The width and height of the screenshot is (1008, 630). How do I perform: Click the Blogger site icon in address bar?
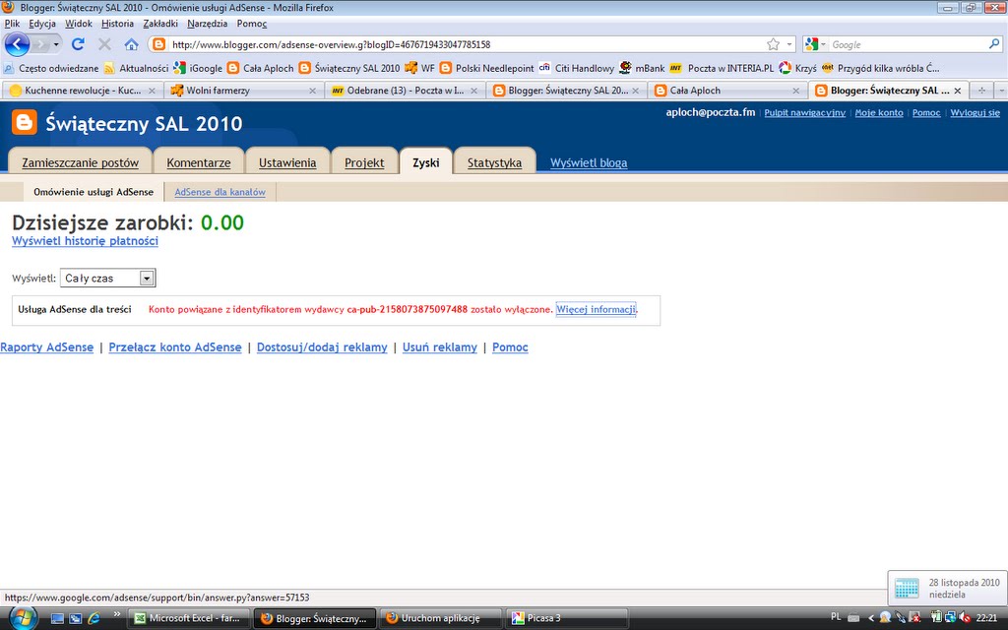pyautogui.click(x=158, y=44)
